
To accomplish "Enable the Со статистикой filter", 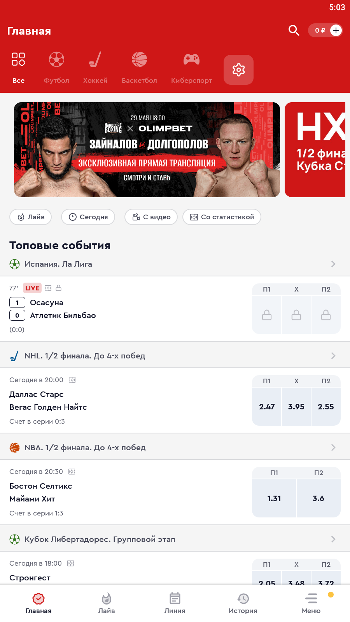I will (222, 217).
